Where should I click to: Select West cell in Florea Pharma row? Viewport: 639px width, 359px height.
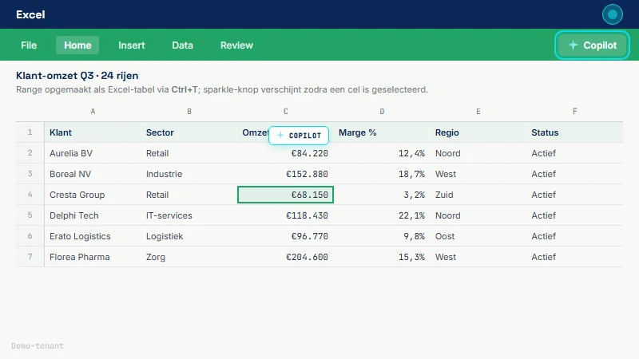[x=478, y=257]
